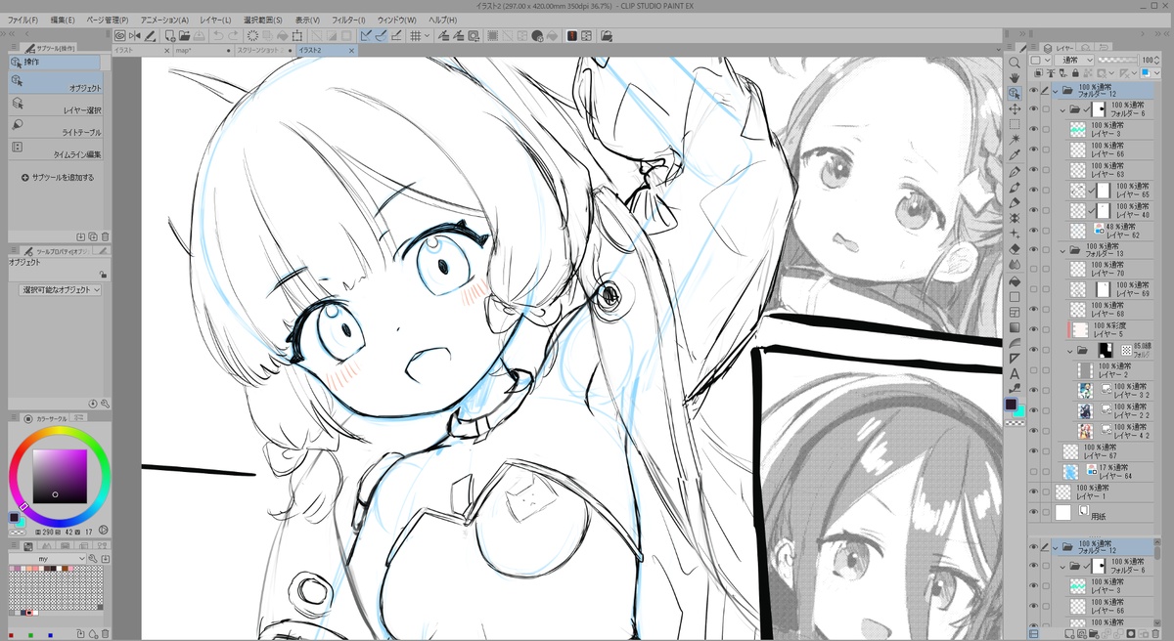
Task: Toggle visibility of 用紙 paper layer
Action: (1033, 512)
